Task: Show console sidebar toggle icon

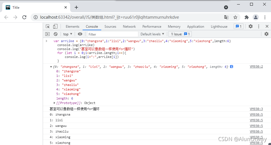Action: pos(47,34)
